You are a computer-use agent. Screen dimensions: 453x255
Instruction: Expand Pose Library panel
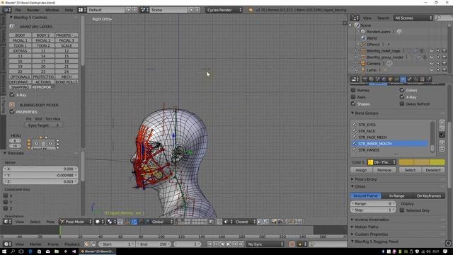coord(365,179)
